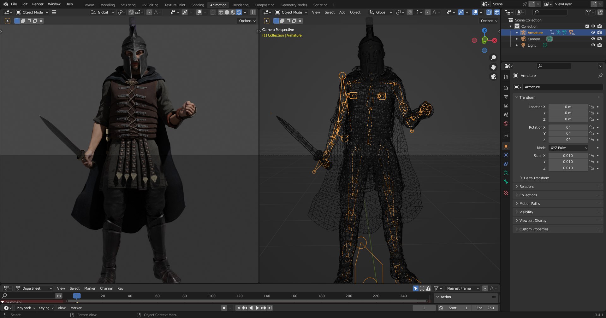Switch to the Shading workspace tab
This screenshot has height=318, width=606.
[x=198, y=5]
